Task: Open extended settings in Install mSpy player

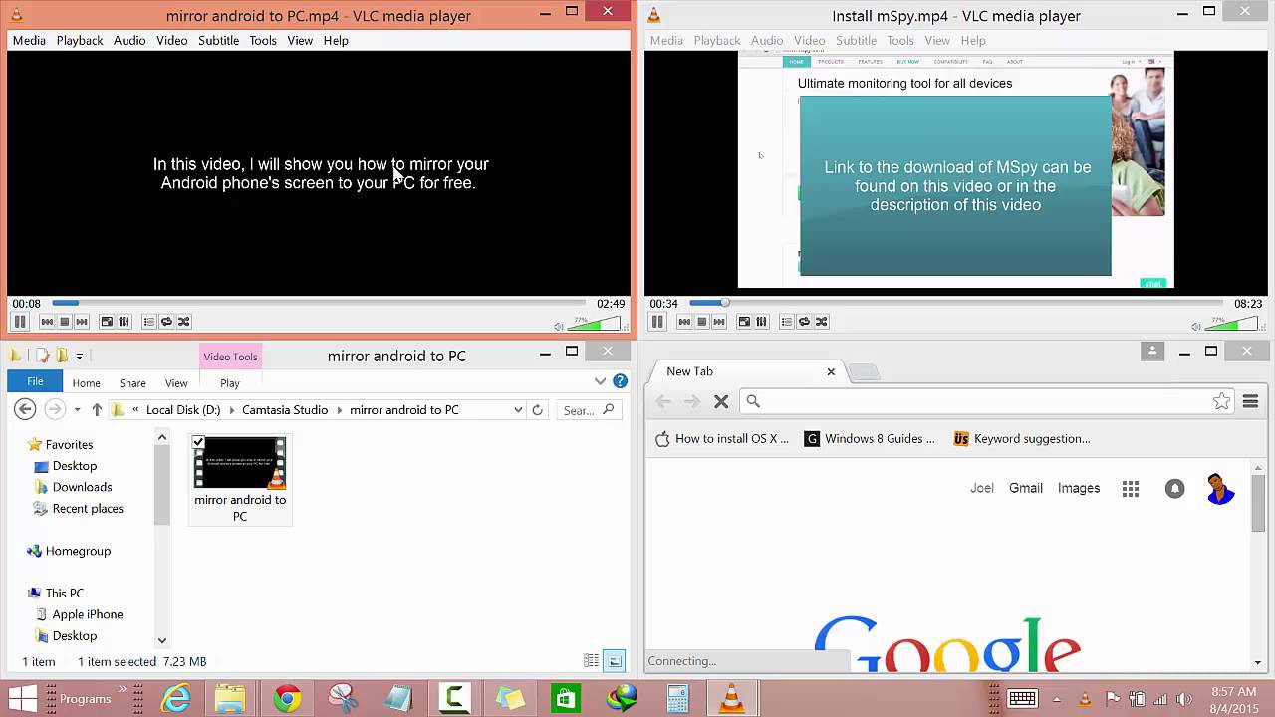Action: tap(761, 322)
